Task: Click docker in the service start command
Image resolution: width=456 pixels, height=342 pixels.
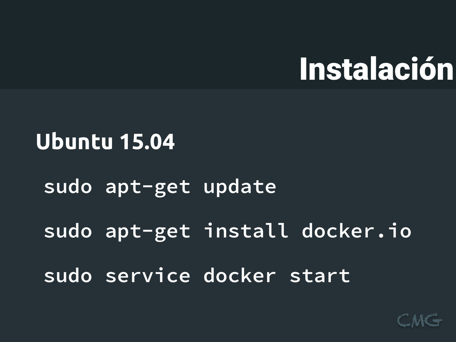Action: [240, 275]
